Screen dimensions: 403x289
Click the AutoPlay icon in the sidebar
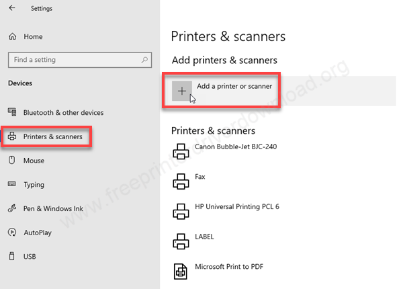(11, 233)
